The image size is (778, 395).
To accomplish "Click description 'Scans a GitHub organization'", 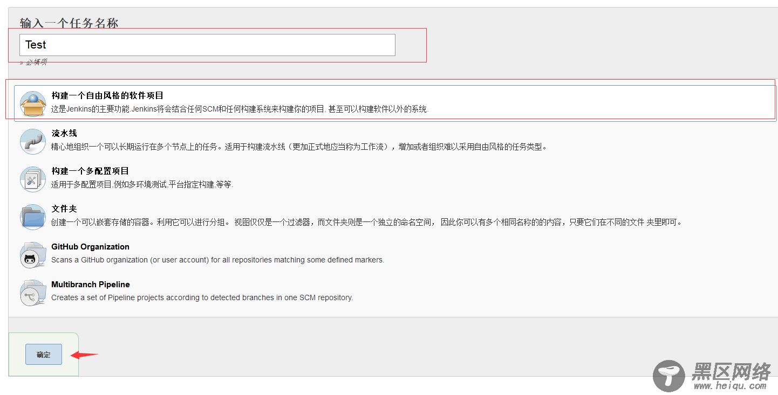I will pos(217,260).
